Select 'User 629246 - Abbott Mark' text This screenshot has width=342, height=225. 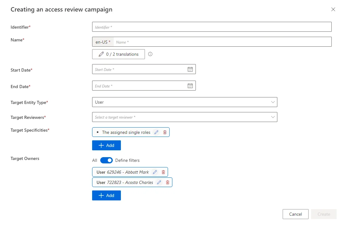[122, 172]
